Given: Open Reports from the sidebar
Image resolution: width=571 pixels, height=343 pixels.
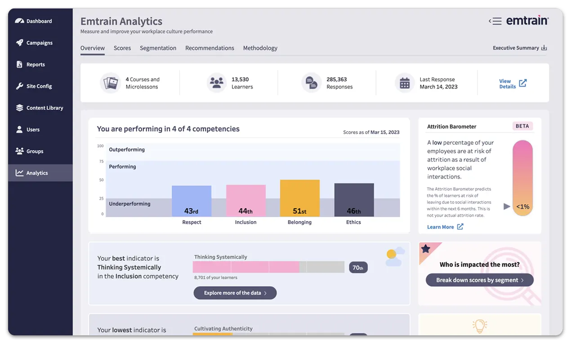Looking at the screenshot, I should 40,65.
